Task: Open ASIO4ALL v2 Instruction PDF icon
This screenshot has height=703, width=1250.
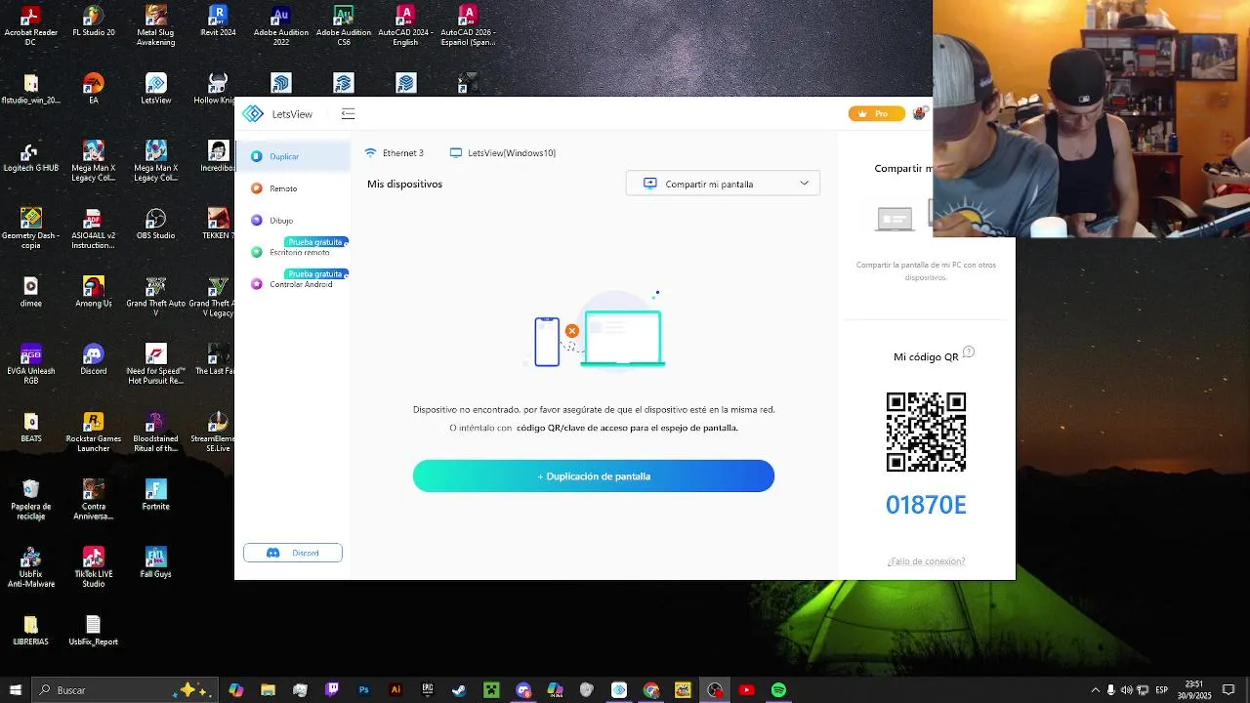Action: (x=94, y=228)
